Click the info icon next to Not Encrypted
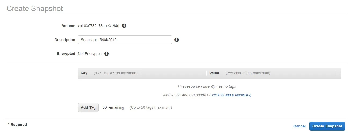 point(107,54)
